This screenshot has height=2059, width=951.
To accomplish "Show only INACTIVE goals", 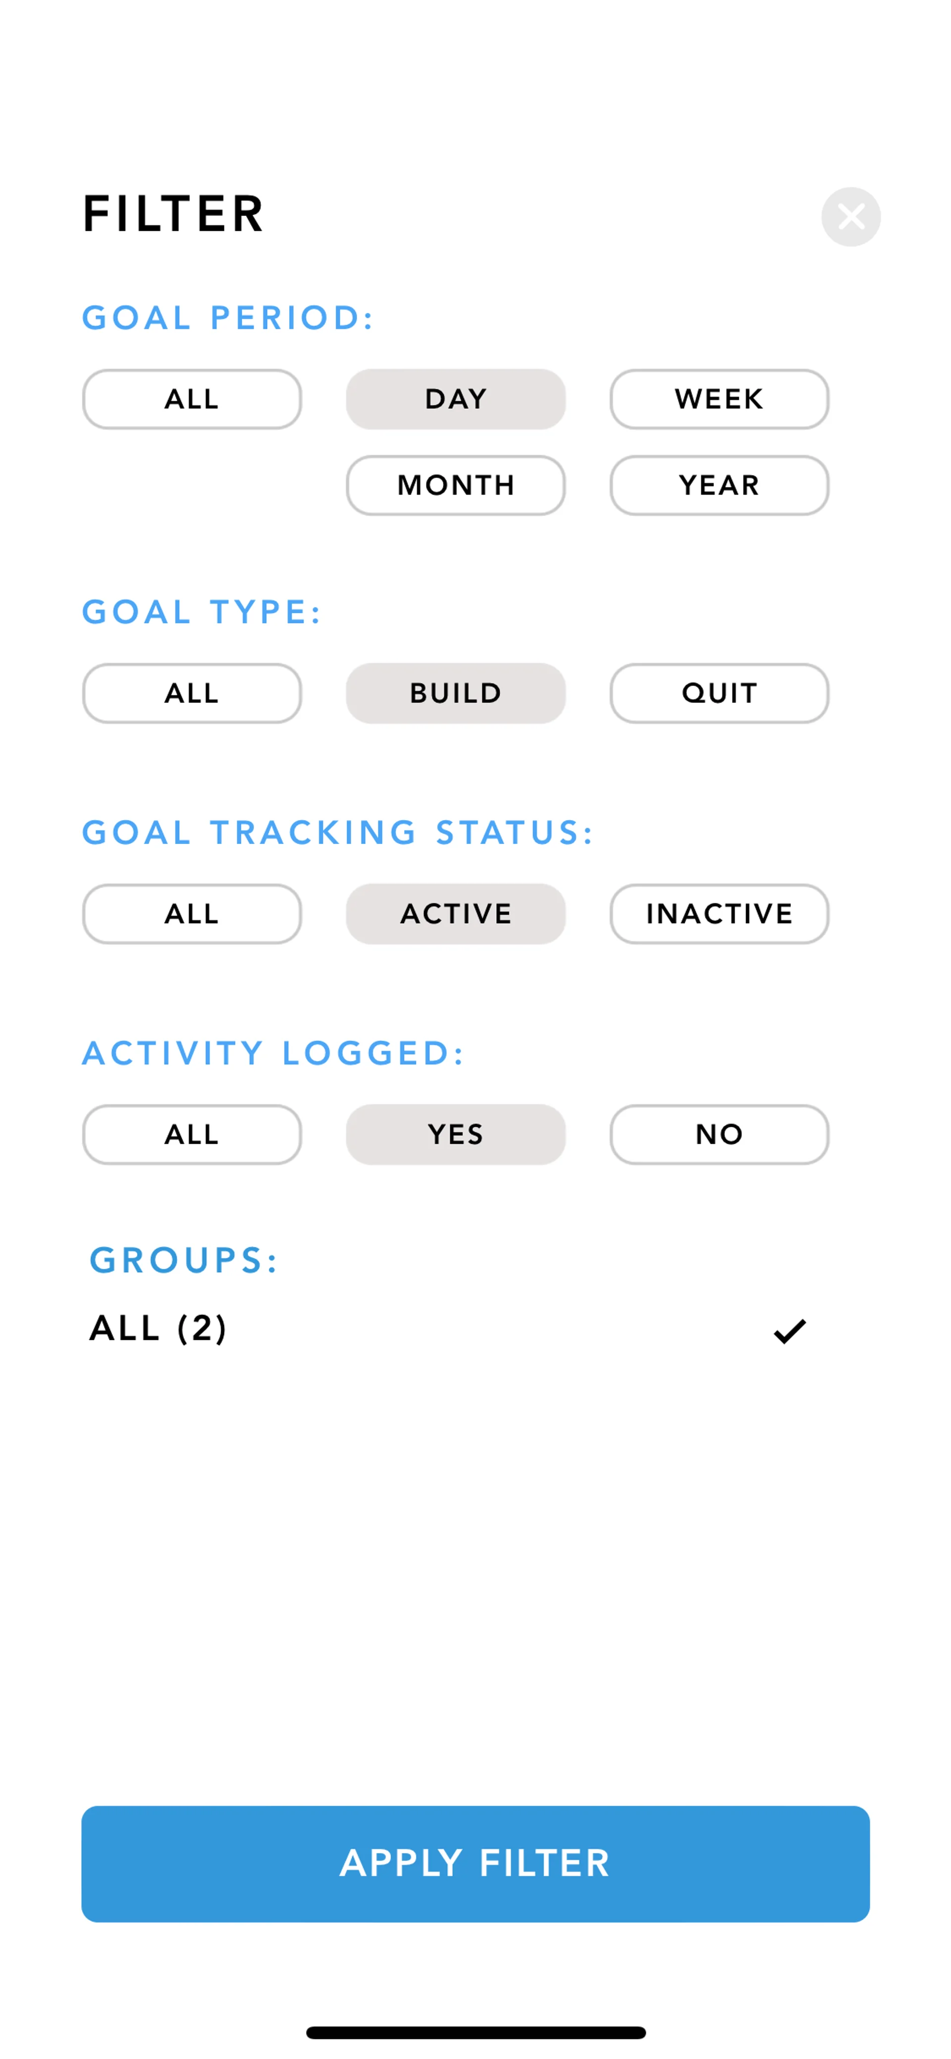I will (718, 914).
